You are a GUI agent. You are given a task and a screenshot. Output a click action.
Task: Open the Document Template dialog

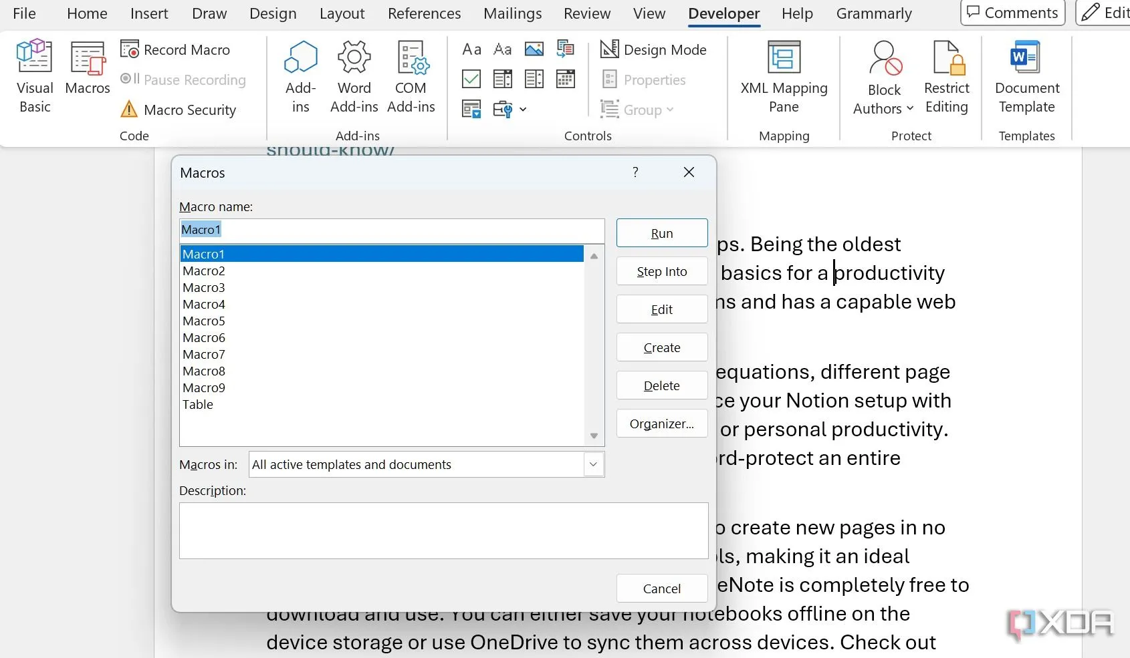tap(1026, 75)
